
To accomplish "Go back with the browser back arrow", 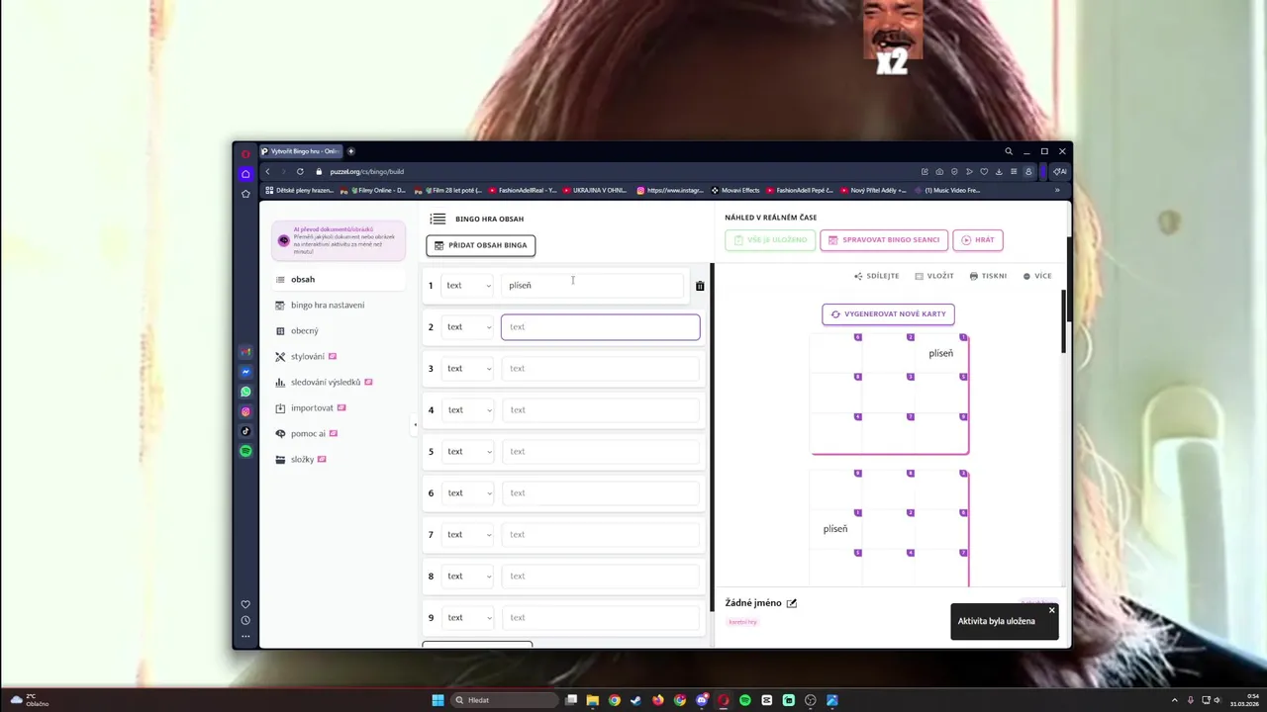I will pos(267,171).
